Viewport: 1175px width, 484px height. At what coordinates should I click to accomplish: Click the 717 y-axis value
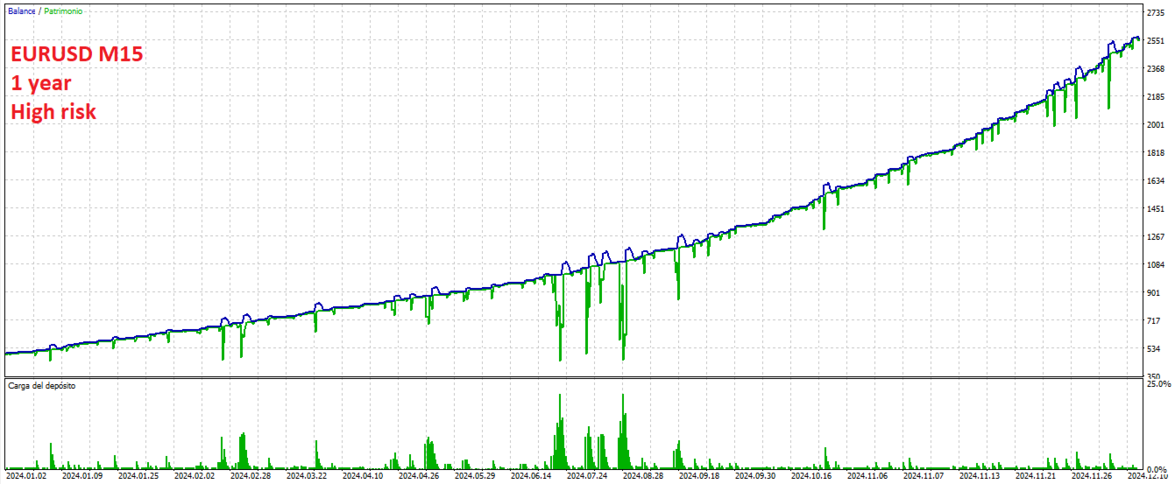(x=1153, y=320)
